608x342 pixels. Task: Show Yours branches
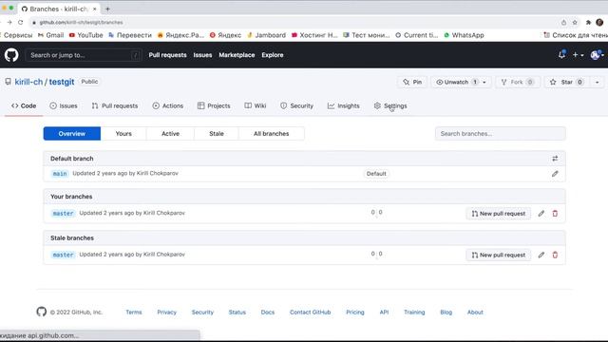coord(123,133)
